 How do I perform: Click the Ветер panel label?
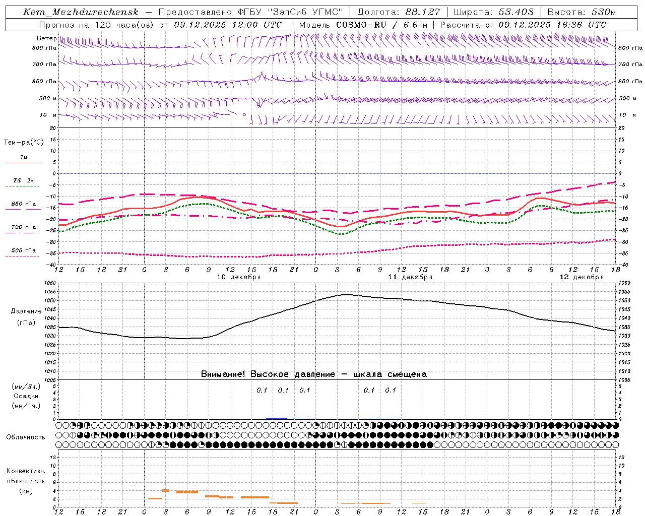[x=46, y=38]
